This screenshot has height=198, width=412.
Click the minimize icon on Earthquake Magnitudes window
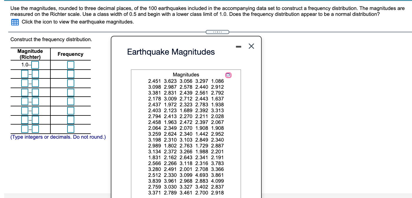(x=238, y=46)
